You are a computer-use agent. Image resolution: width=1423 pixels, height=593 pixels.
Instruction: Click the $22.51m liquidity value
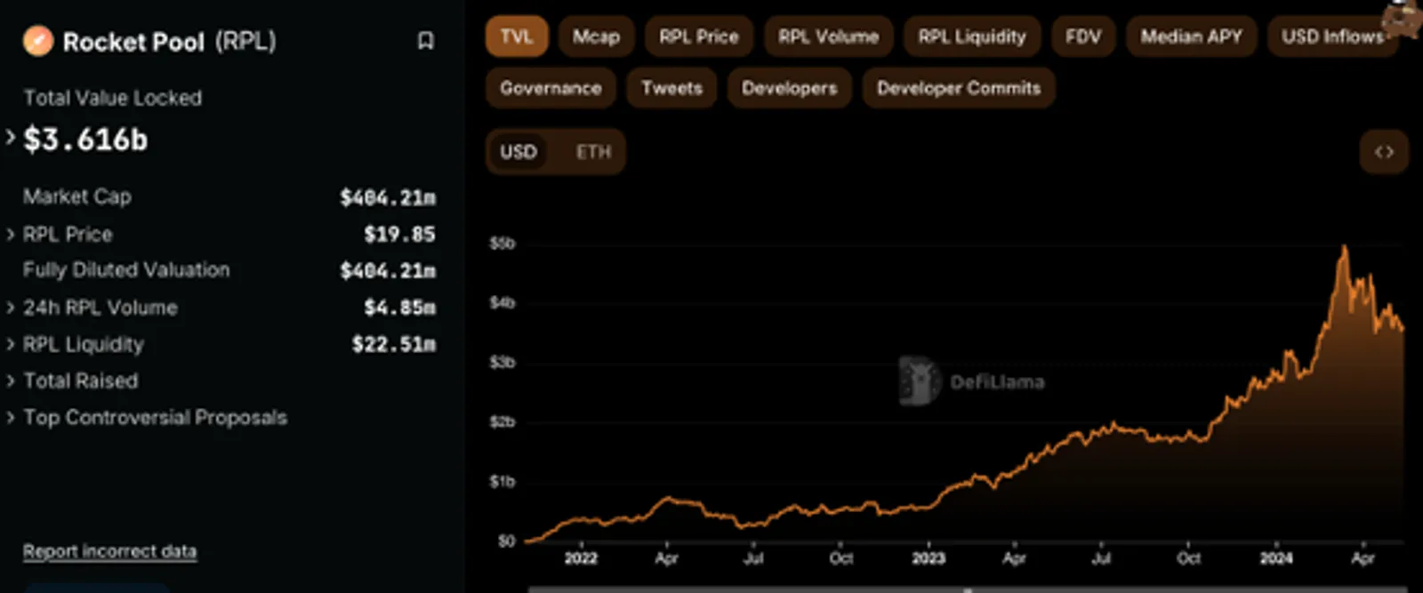394,344
